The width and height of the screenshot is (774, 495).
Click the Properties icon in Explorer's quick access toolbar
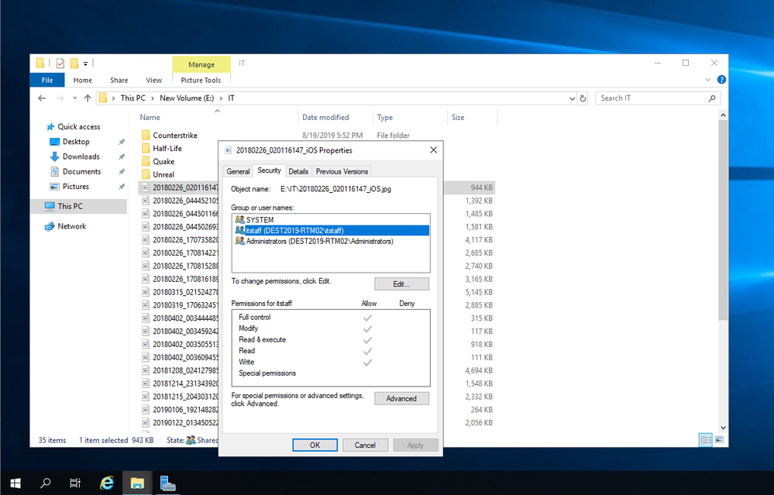pyautogui.click(x=60, y=64)
